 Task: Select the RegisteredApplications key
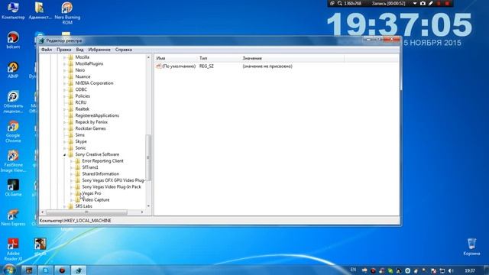tap(97, 115)
